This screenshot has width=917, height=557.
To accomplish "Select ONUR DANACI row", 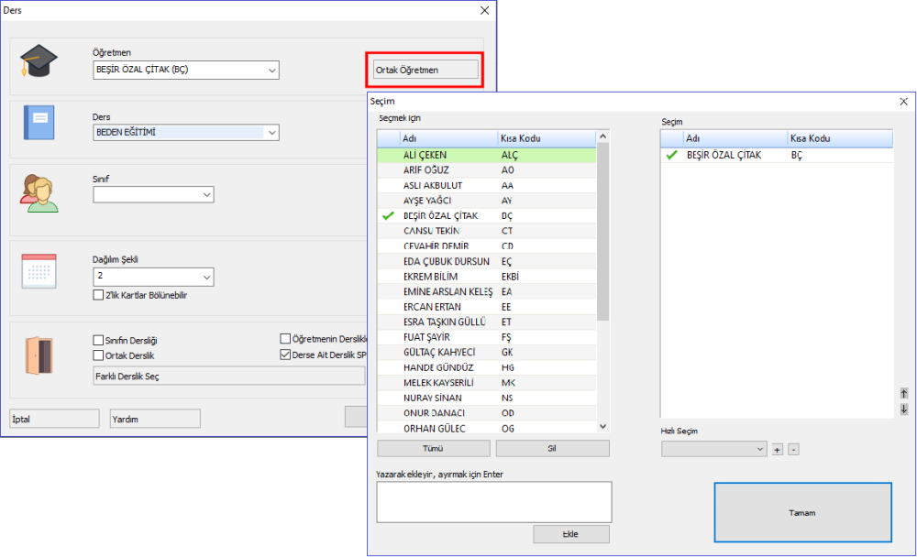I will 487,413.
